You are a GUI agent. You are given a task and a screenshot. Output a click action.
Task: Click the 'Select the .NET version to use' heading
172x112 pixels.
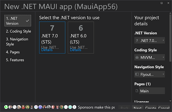(69, 18)
